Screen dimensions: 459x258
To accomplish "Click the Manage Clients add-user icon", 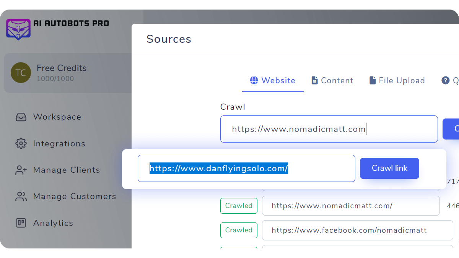I will click(21, 170).
